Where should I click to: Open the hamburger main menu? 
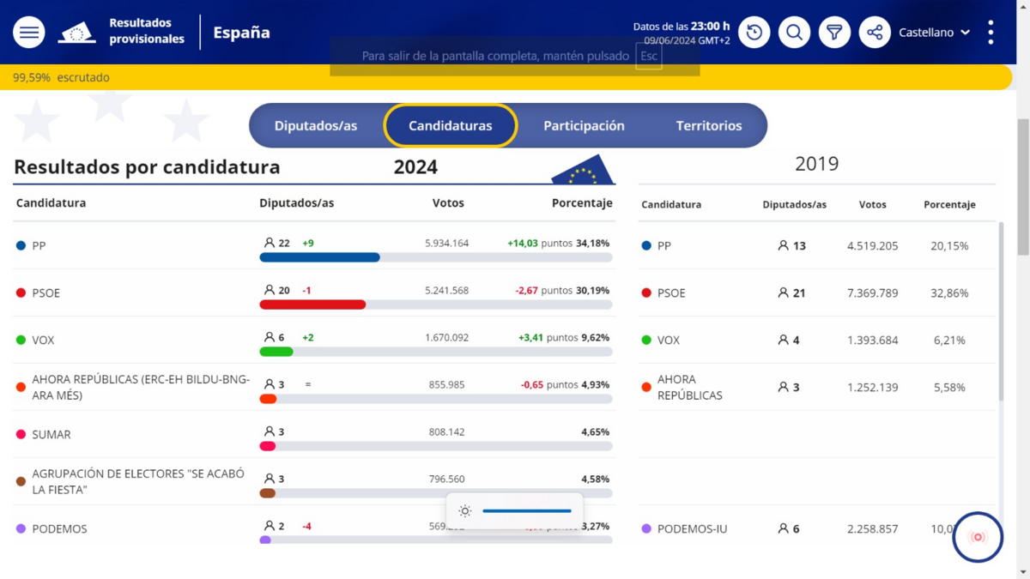[x=29, y=33]
